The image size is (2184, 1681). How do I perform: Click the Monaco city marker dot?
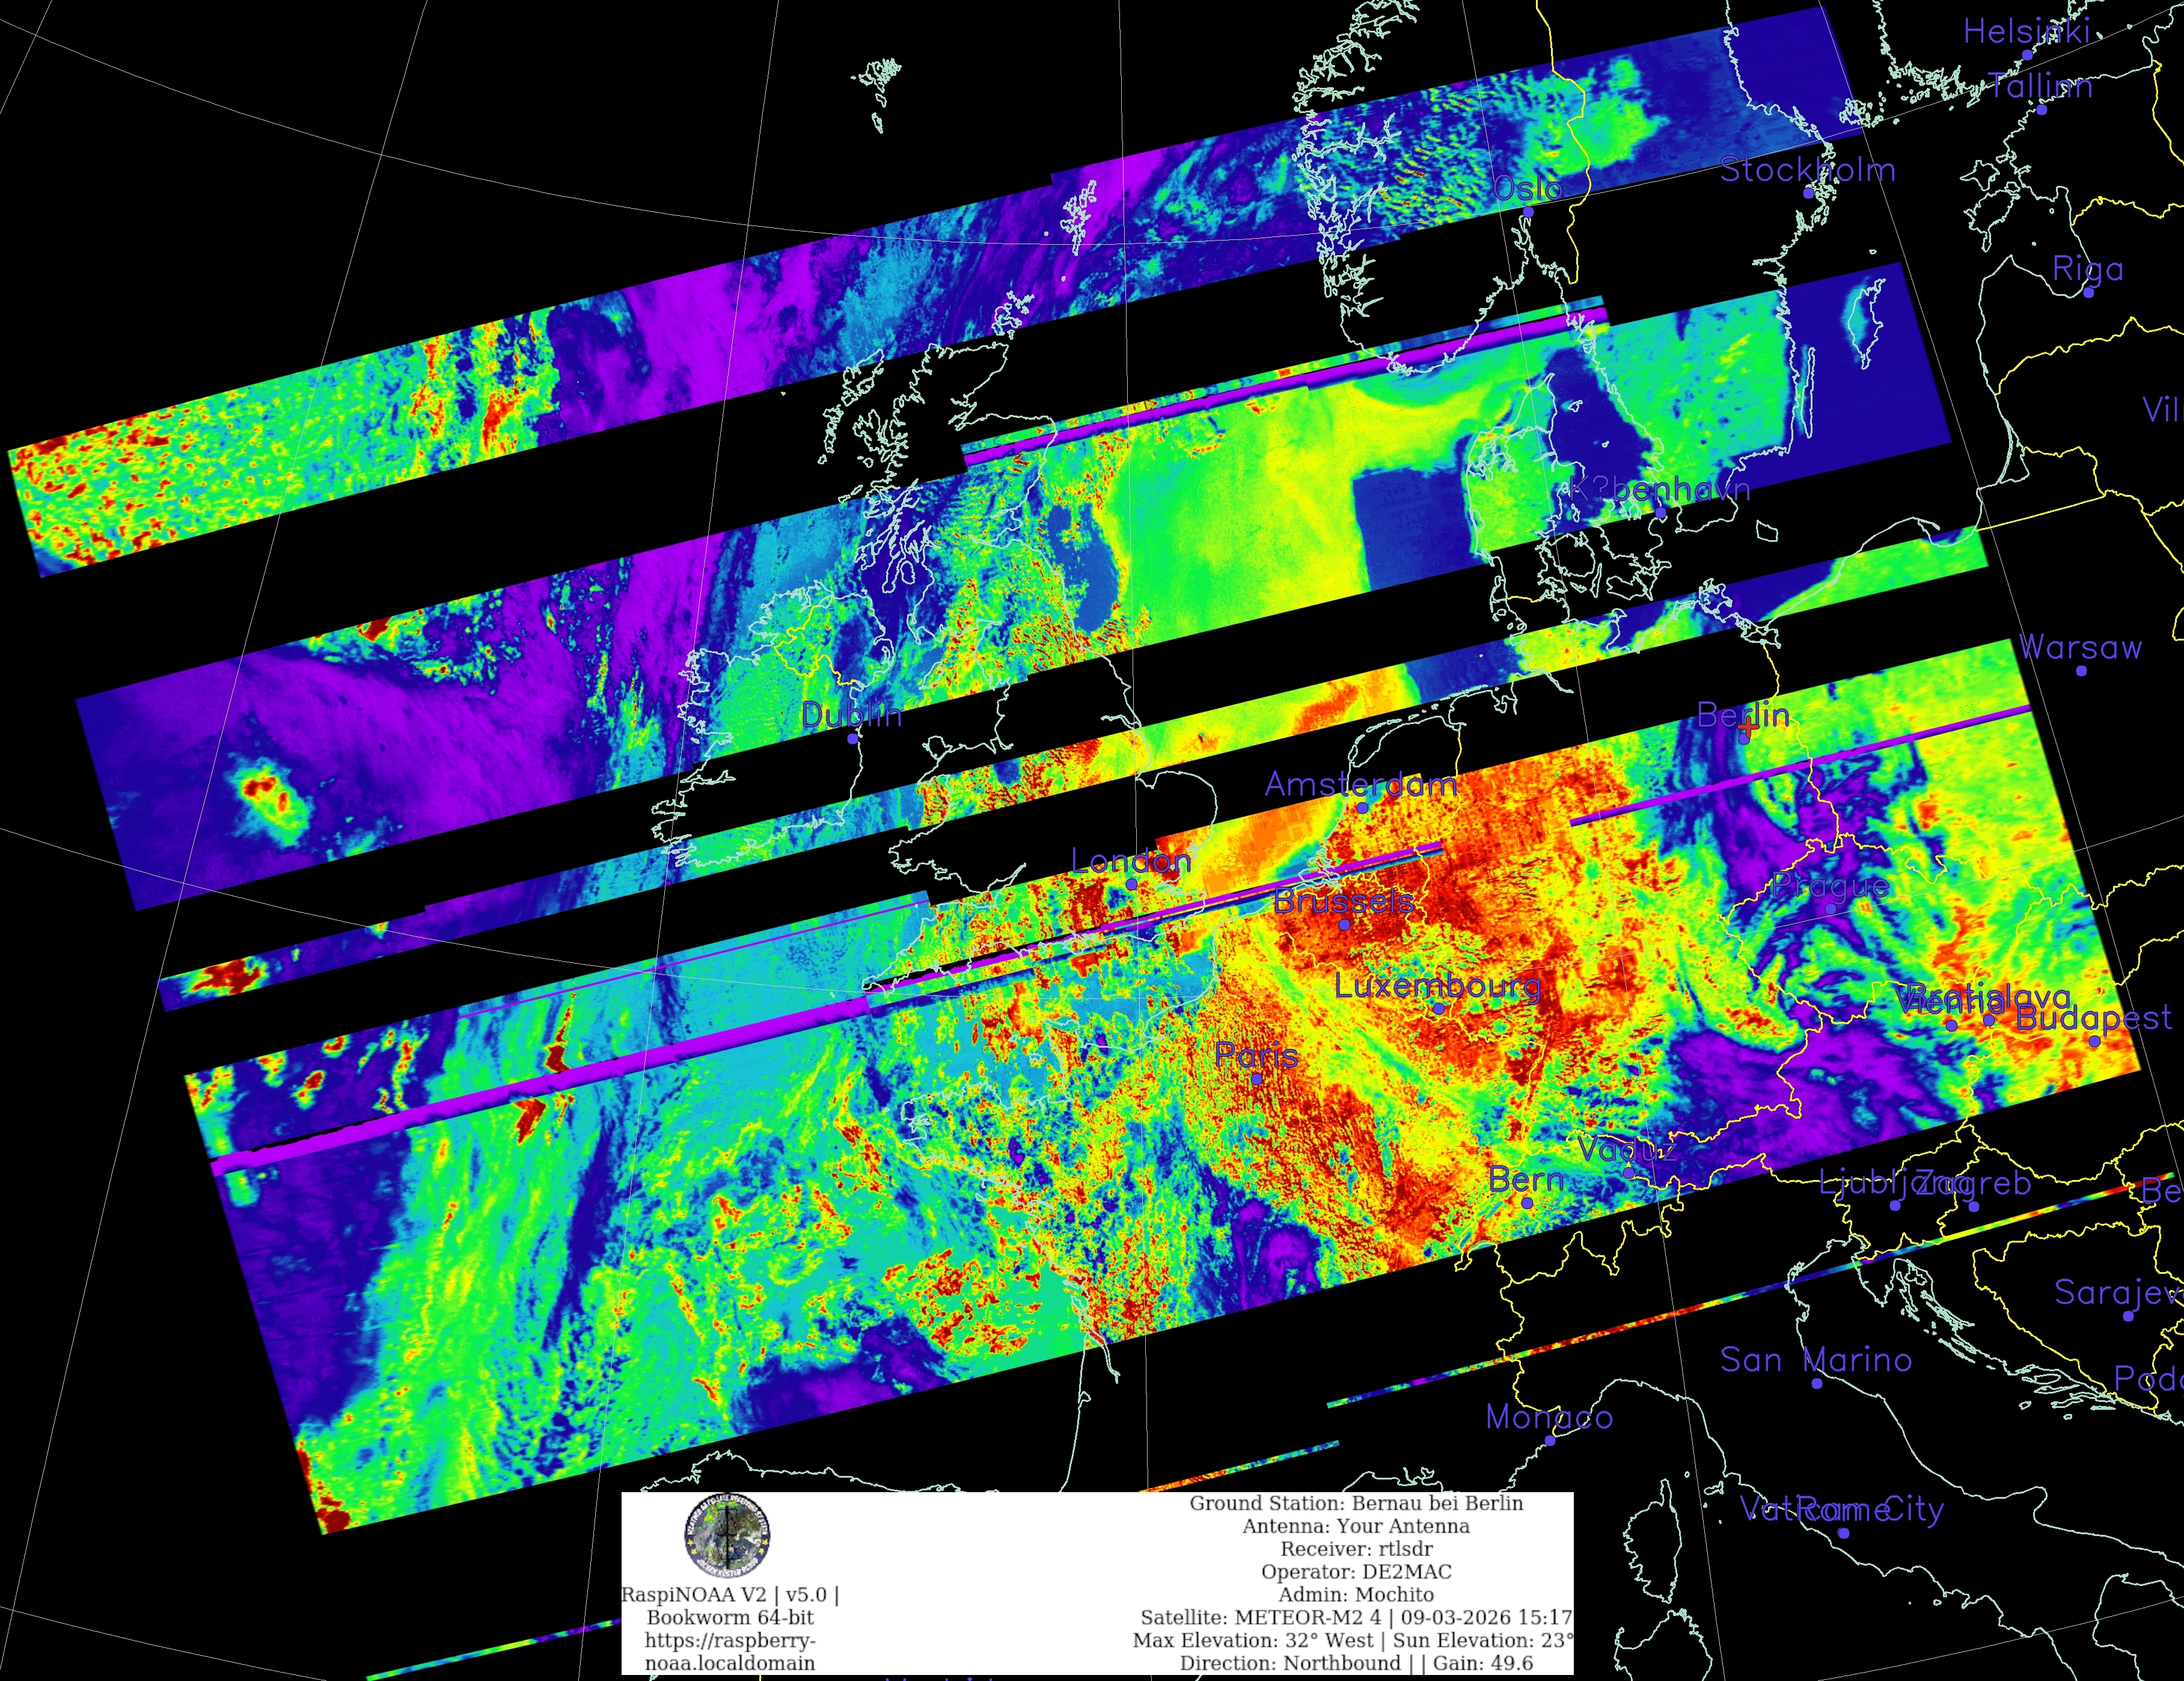[1550, 1441]
